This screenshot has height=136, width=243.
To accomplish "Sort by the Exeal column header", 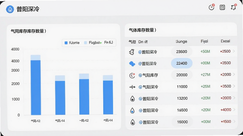I will (225, 41).
